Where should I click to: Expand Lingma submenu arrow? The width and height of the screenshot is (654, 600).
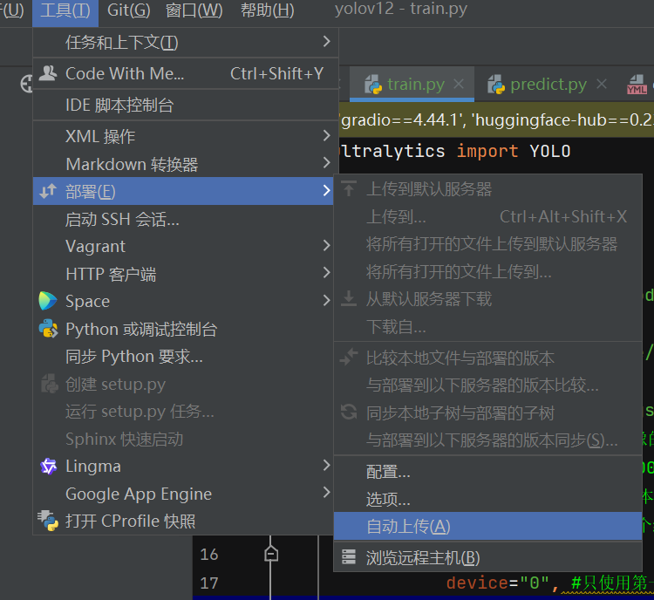tap(327, 465)
